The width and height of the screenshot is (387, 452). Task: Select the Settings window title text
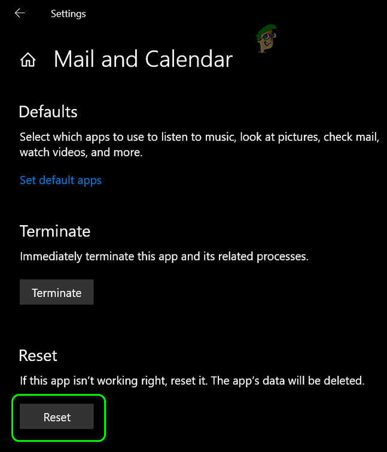point(68,14)
